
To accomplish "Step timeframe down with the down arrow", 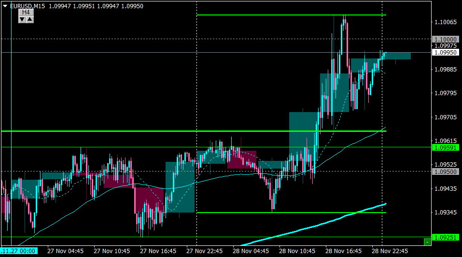I will point(22,20).
